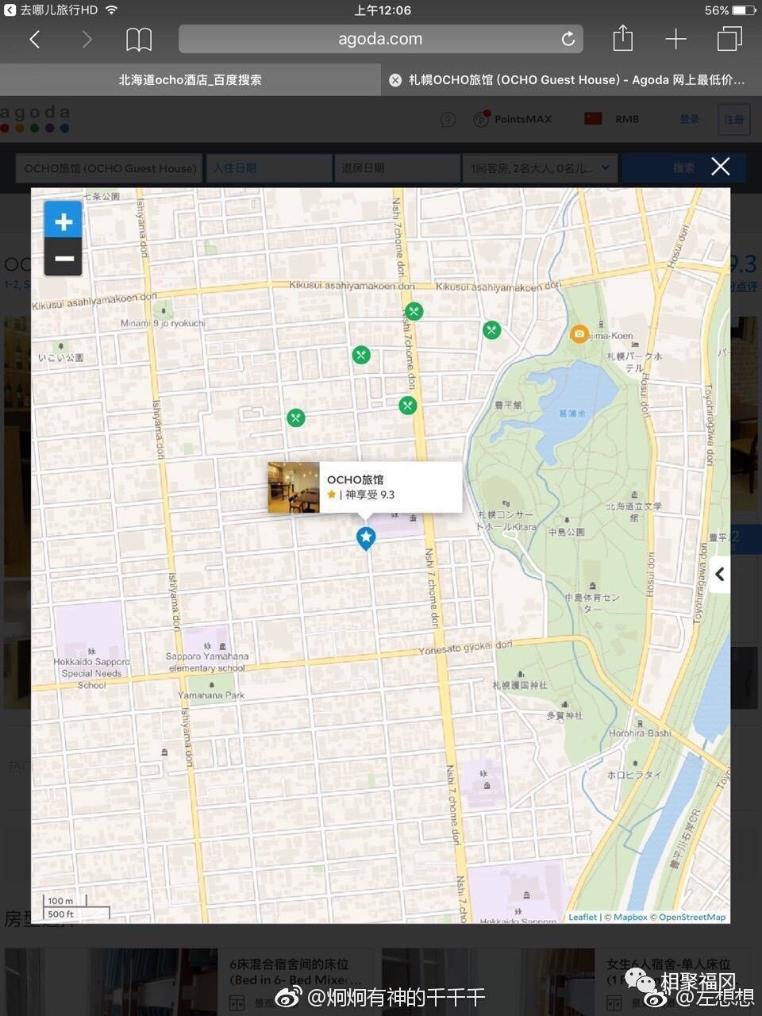762x1016 pixels.
Task: Close the Agoda tab with X
Action: tap(394, 80)
